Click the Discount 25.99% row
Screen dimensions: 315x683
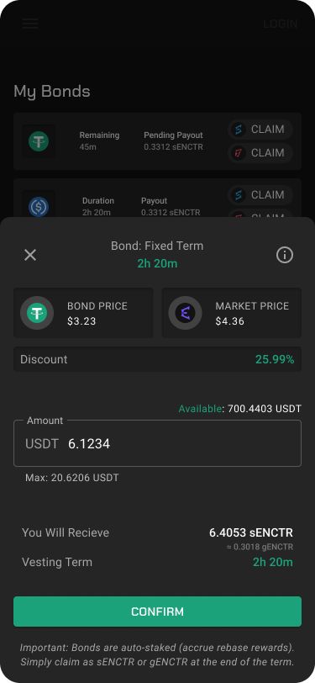coord(158,359)
